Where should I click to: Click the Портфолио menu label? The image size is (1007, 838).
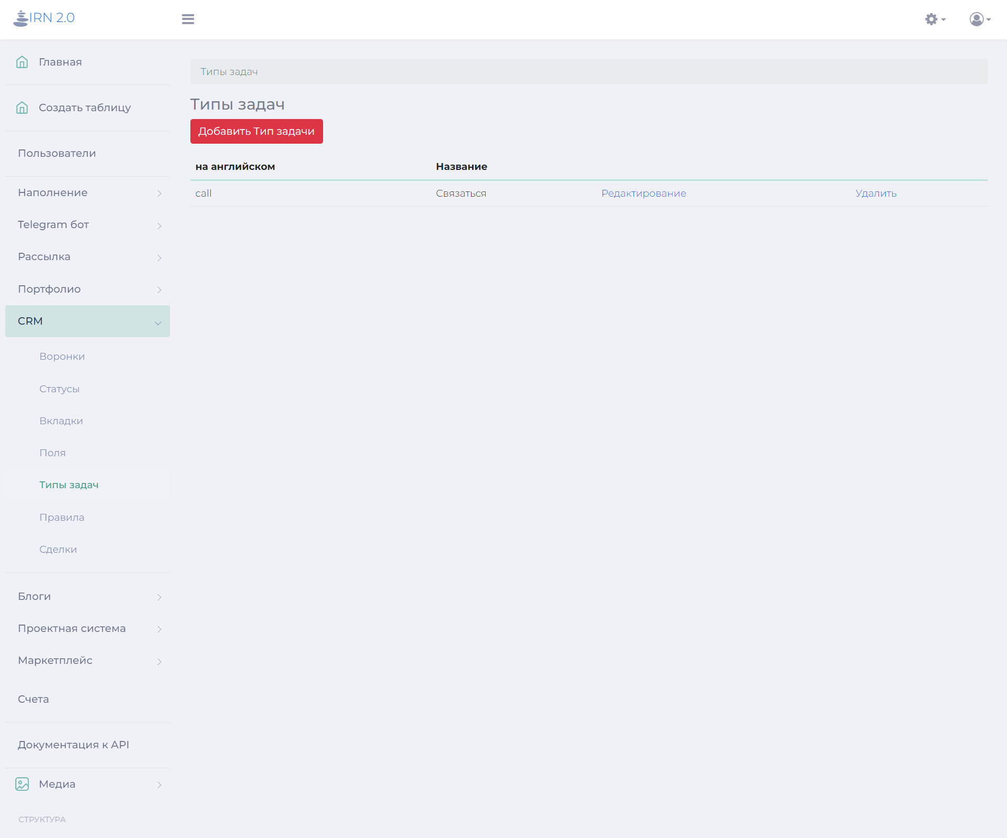(49, 289)
